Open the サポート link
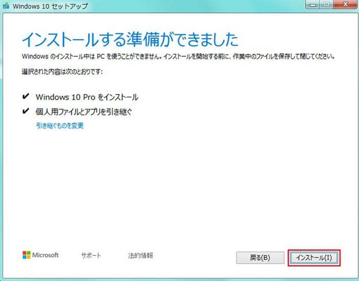This screenshot has width=359, height=281. [91, 255]
